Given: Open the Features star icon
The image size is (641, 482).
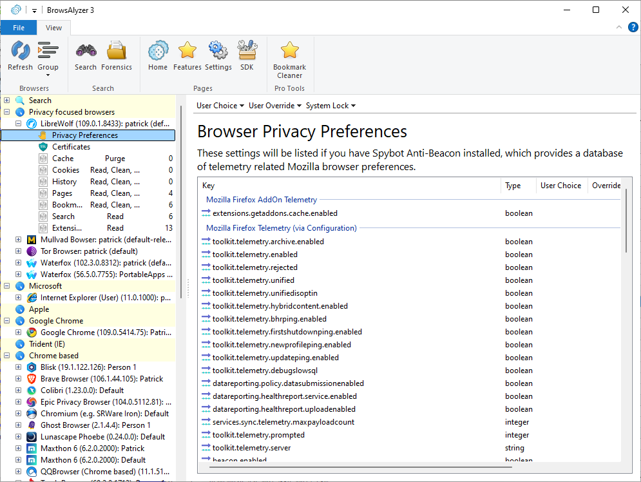Looking at the screenshot, I should coord(187,55).
